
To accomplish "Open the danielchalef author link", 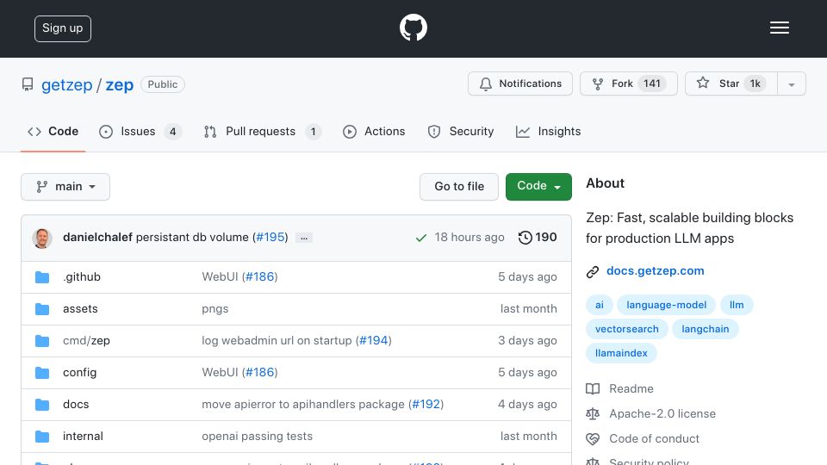I will 97,238.
